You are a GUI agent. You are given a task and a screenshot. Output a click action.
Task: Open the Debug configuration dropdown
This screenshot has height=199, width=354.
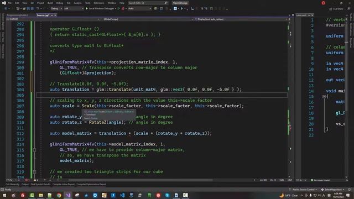point(56,9)
